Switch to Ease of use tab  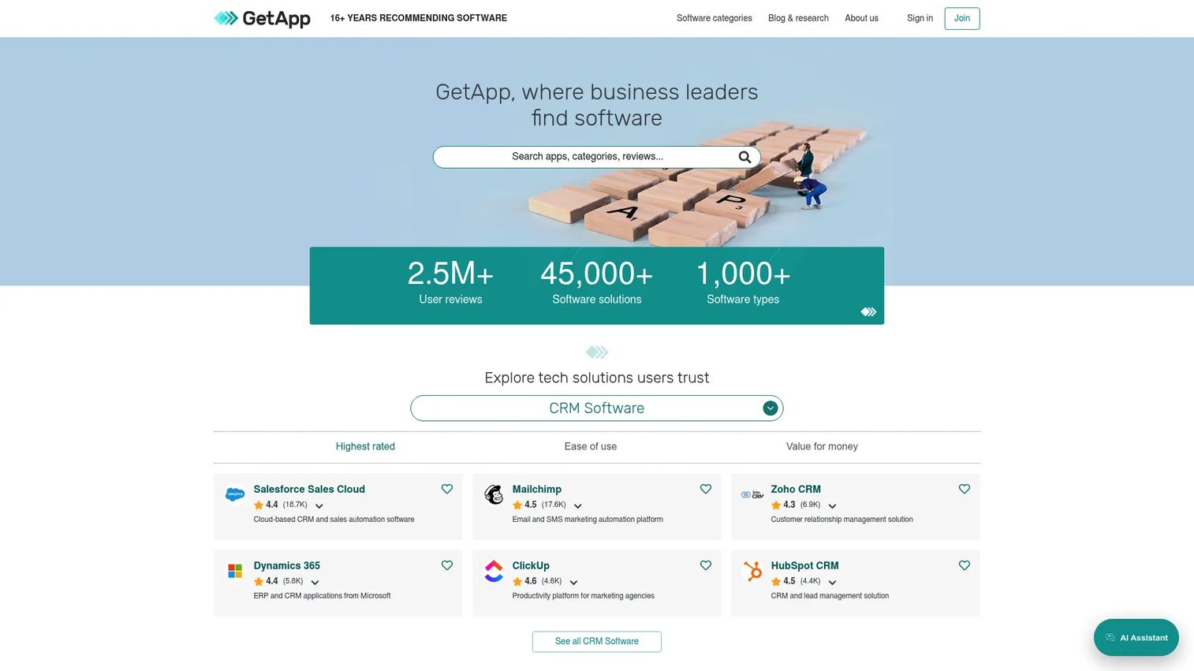pyautogui.click(x=591, y=446)
